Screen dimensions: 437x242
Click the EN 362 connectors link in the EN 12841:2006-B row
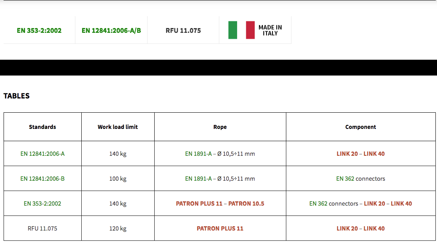pyautogui.click(x=345, y=179)
